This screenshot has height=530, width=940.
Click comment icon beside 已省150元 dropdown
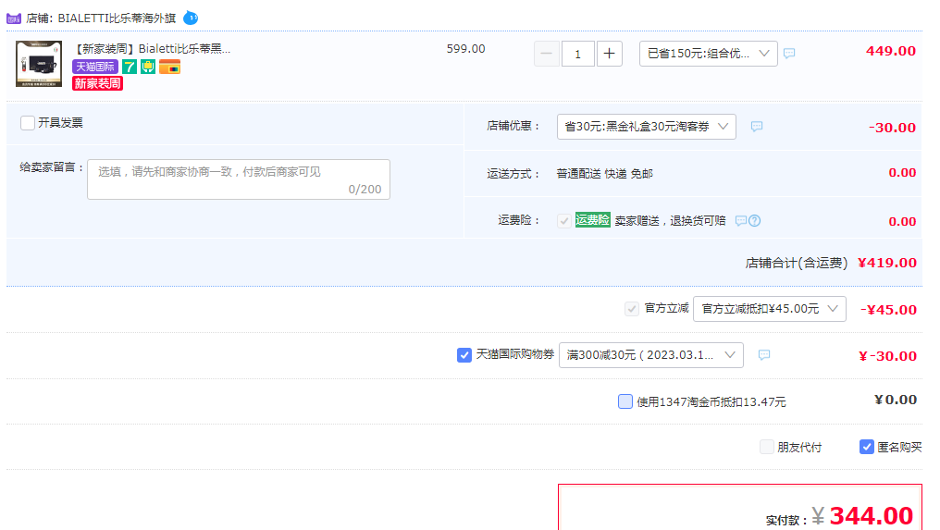click(789, 54)
